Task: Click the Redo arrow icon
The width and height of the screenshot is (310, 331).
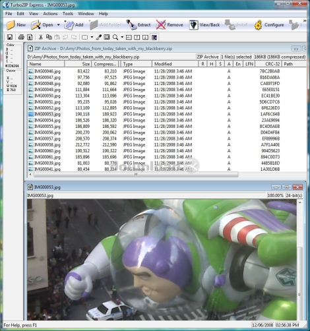Action: (x=74, y=37)
